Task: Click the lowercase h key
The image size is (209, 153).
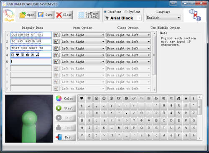Action: (x=194, y=135)
